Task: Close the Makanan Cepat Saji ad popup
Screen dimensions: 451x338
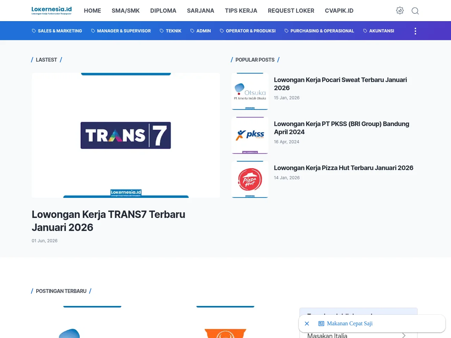Action: [307, 324]
